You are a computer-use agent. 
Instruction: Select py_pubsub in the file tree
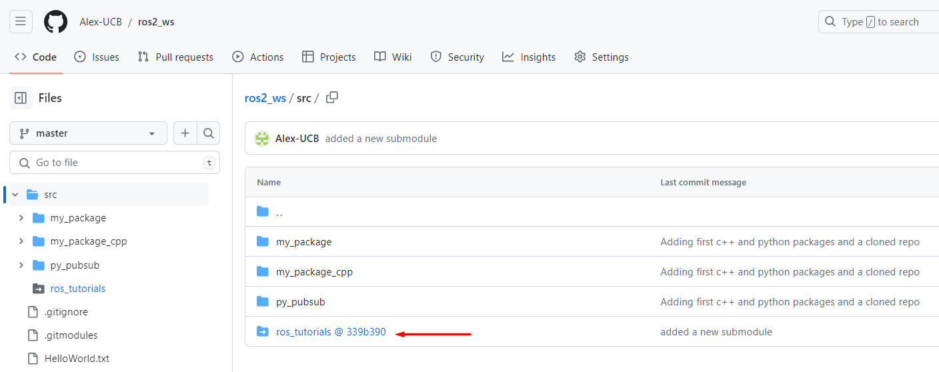(x=75, y=265)
